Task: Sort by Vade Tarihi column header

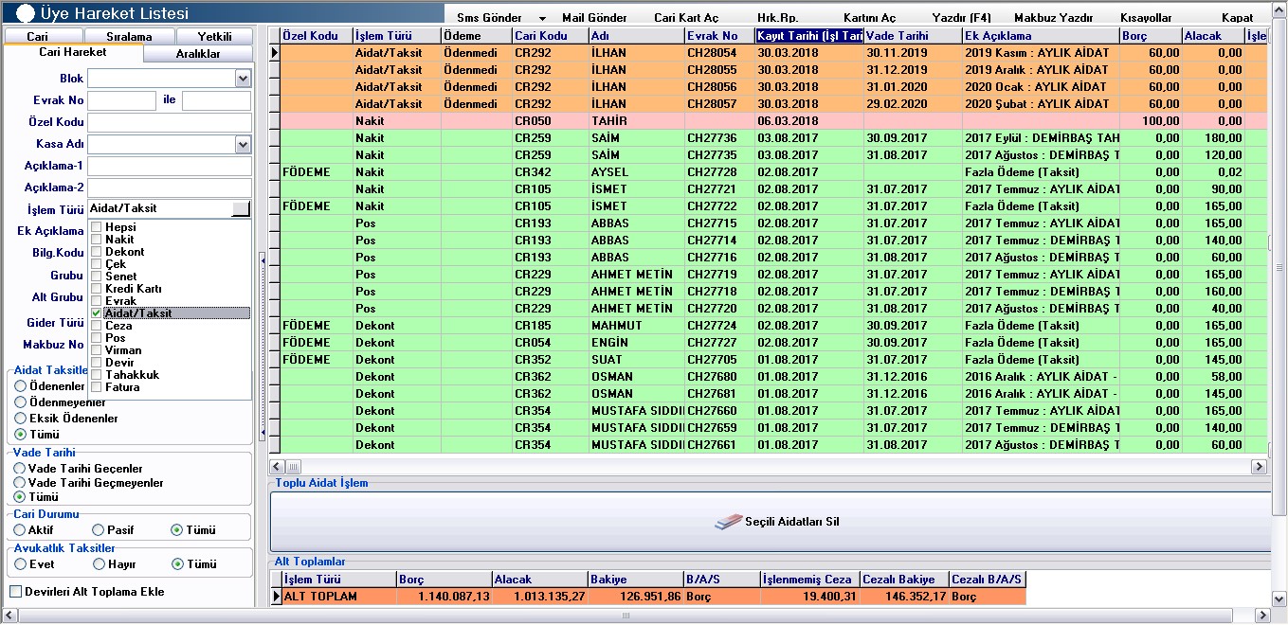Action: (913, 36)
